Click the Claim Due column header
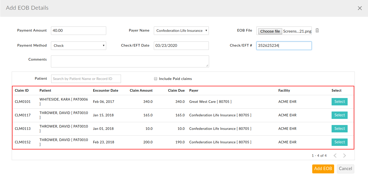The width and height of the screenshot is (368, 180). pos(176,90)
